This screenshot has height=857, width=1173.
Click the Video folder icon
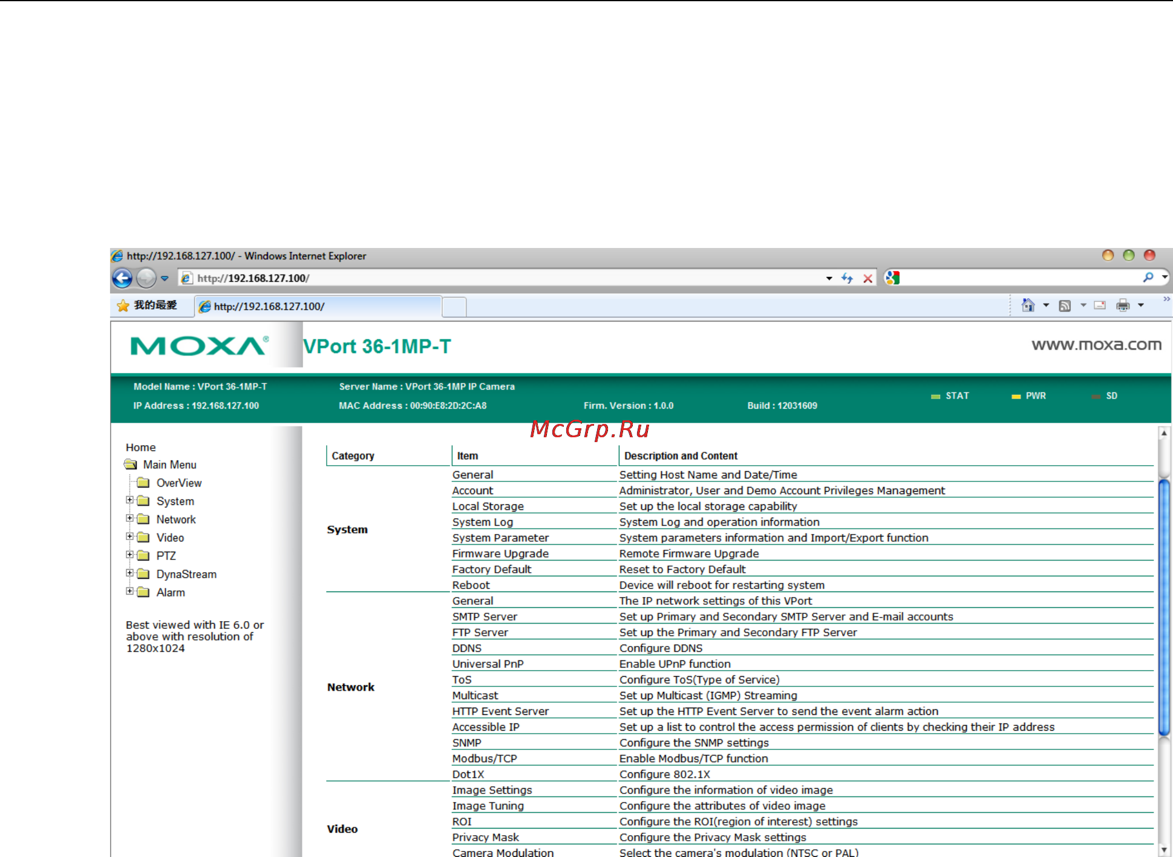click(x=143, y=537)
